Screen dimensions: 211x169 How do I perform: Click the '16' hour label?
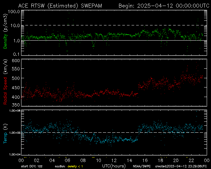pos(145,160)
